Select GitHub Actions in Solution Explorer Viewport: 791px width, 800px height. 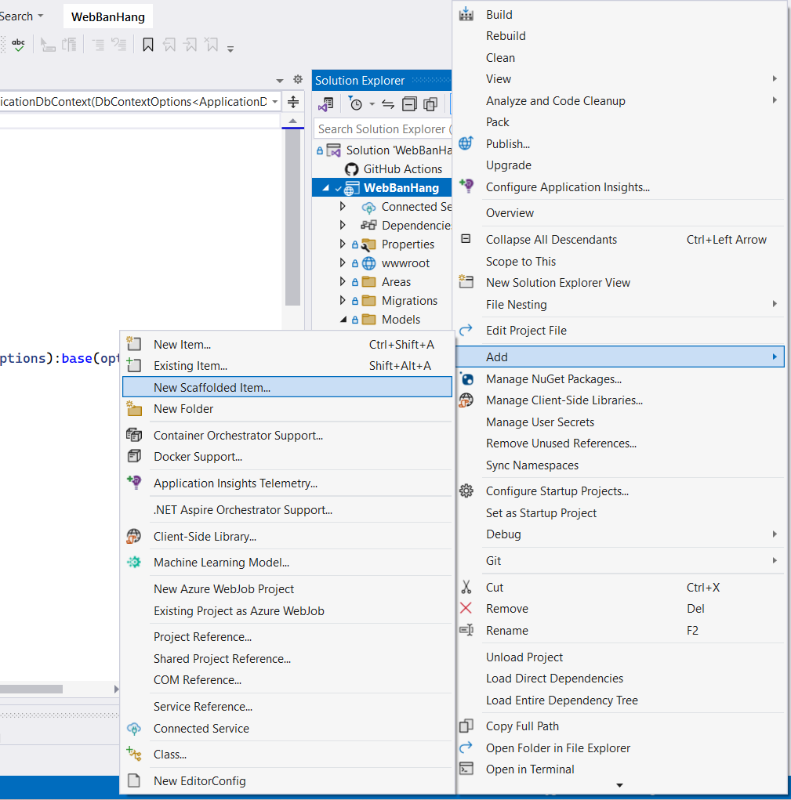[403, 169]
